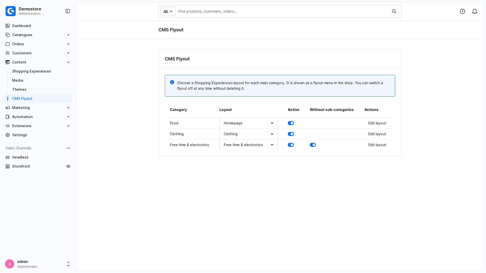This screenshot has width=486, height=273.
Task: Click the admin avatar circle
Action: (10, 264)
